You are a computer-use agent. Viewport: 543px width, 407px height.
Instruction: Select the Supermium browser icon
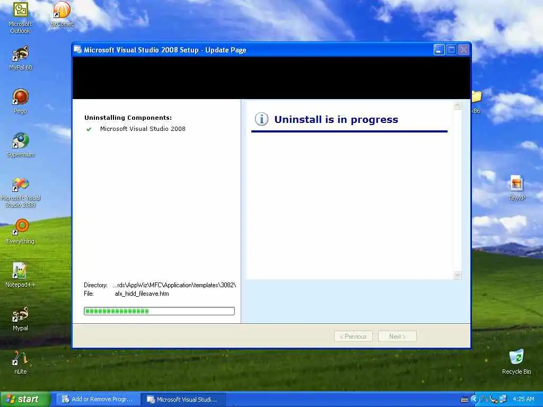coord(20,145)
